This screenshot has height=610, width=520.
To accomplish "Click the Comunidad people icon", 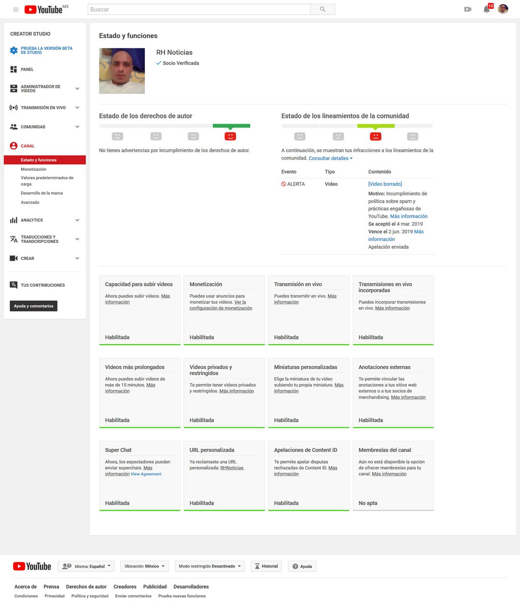I will pyautogui.click(x=14, y=127).
